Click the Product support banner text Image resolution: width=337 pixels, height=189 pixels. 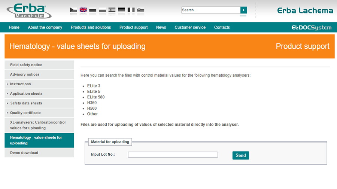pos(303,46)
